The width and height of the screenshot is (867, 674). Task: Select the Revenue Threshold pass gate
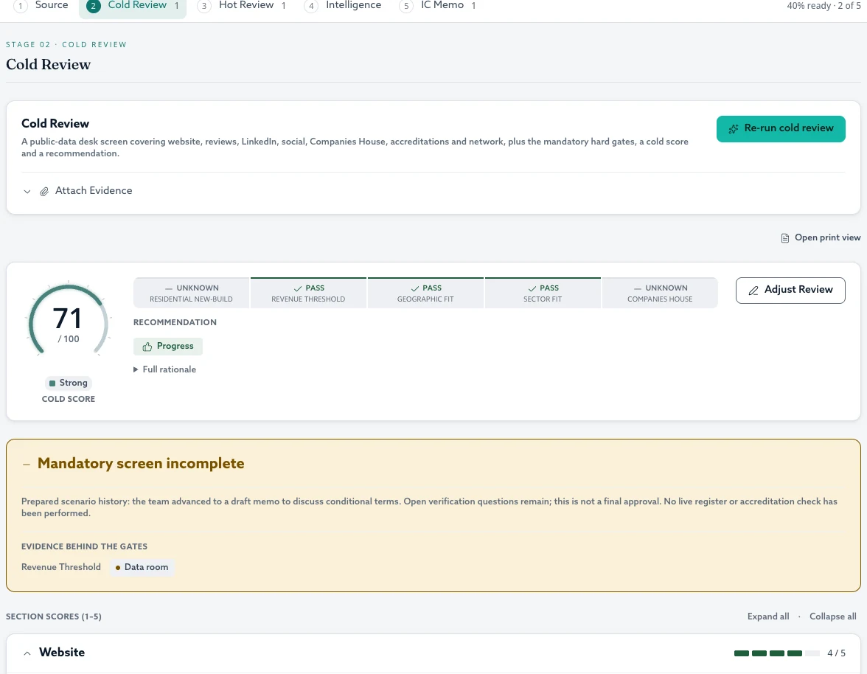coord(308,293)
